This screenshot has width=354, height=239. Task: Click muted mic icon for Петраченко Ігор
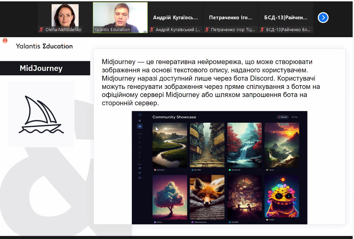tap(207, 29)
